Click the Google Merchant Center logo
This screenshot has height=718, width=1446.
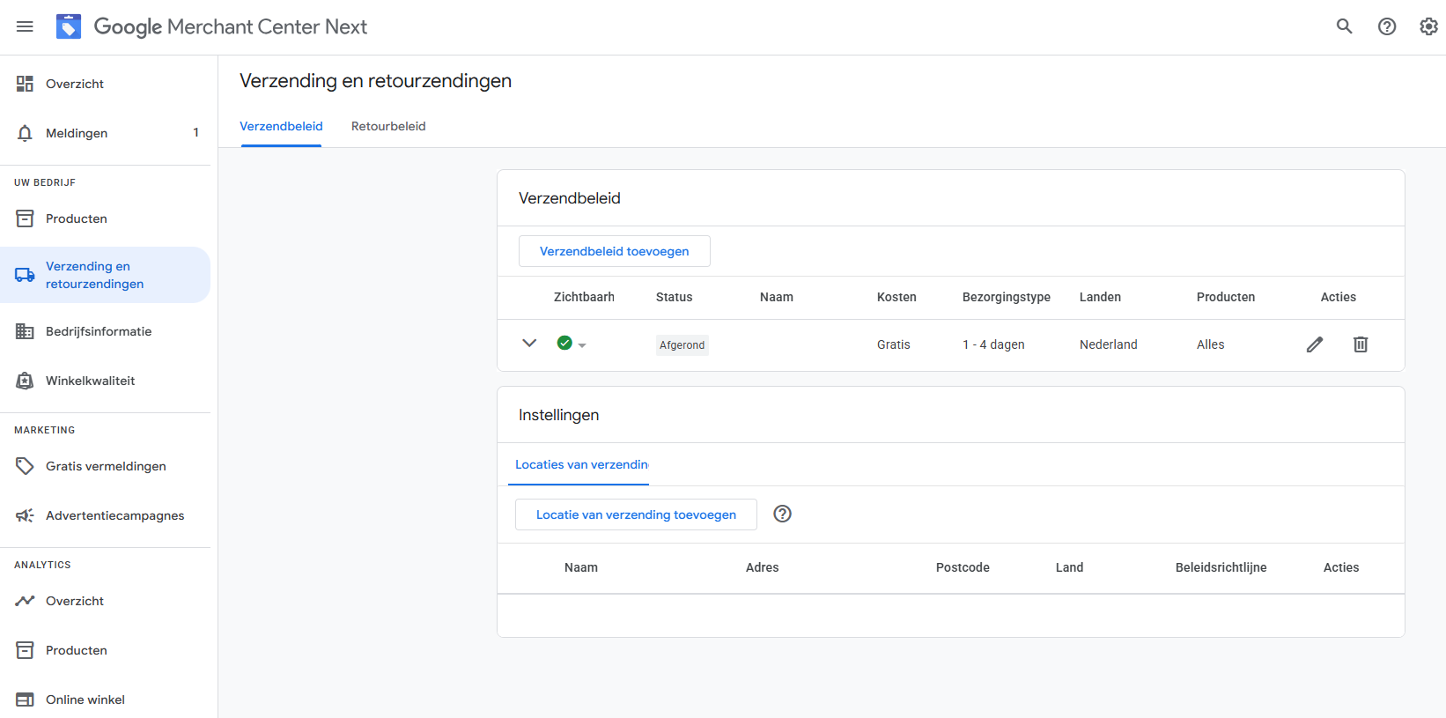[x=69, y=26]
